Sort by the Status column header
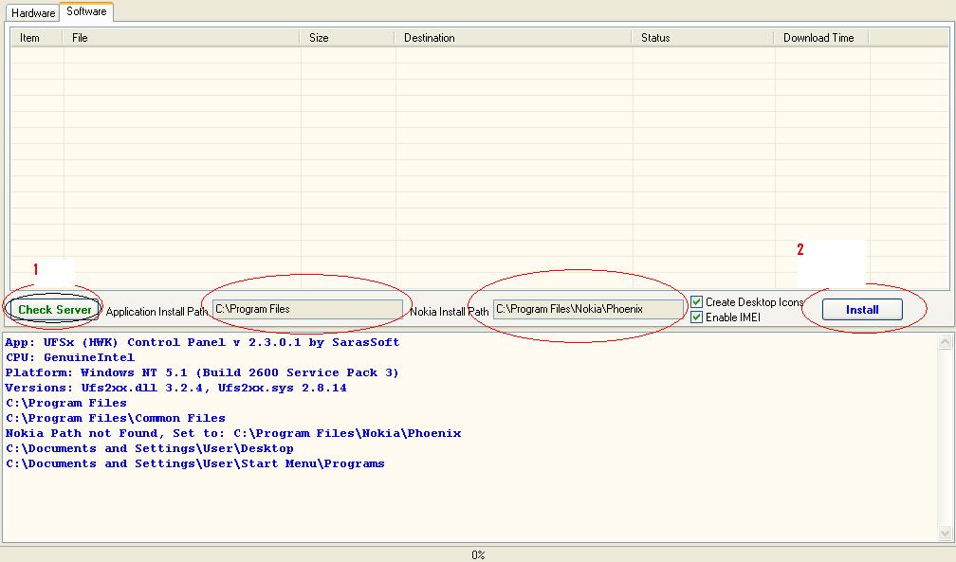The width and height of the screenshot is (956, 562). pos(703,38)
